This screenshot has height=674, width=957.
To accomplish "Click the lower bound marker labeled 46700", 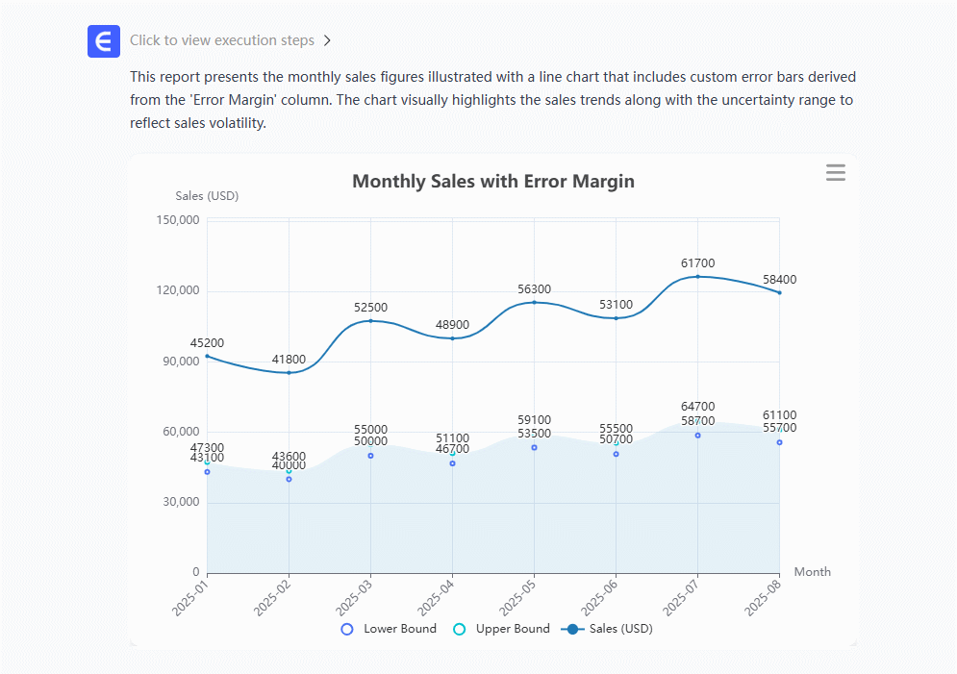I will click(453, 463).
